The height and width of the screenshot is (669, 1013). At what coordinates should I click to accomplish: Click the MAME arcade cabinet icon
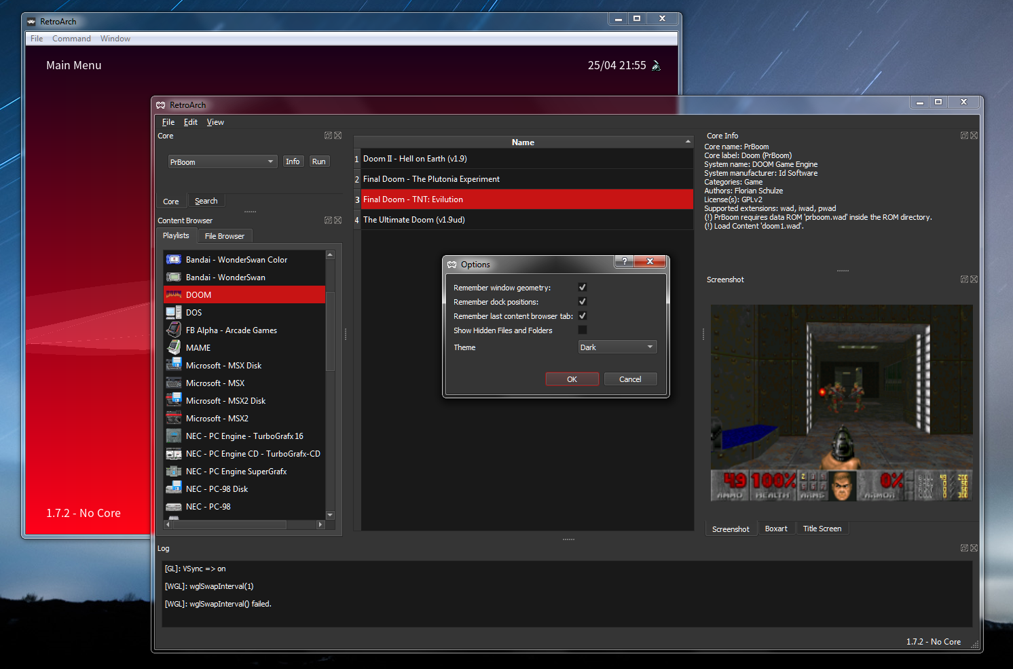pyautogui.click(x=174, y=347)
